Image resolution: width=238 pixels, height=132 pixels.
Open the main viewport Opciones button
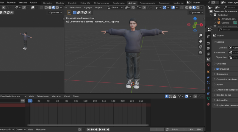[196, 13]
